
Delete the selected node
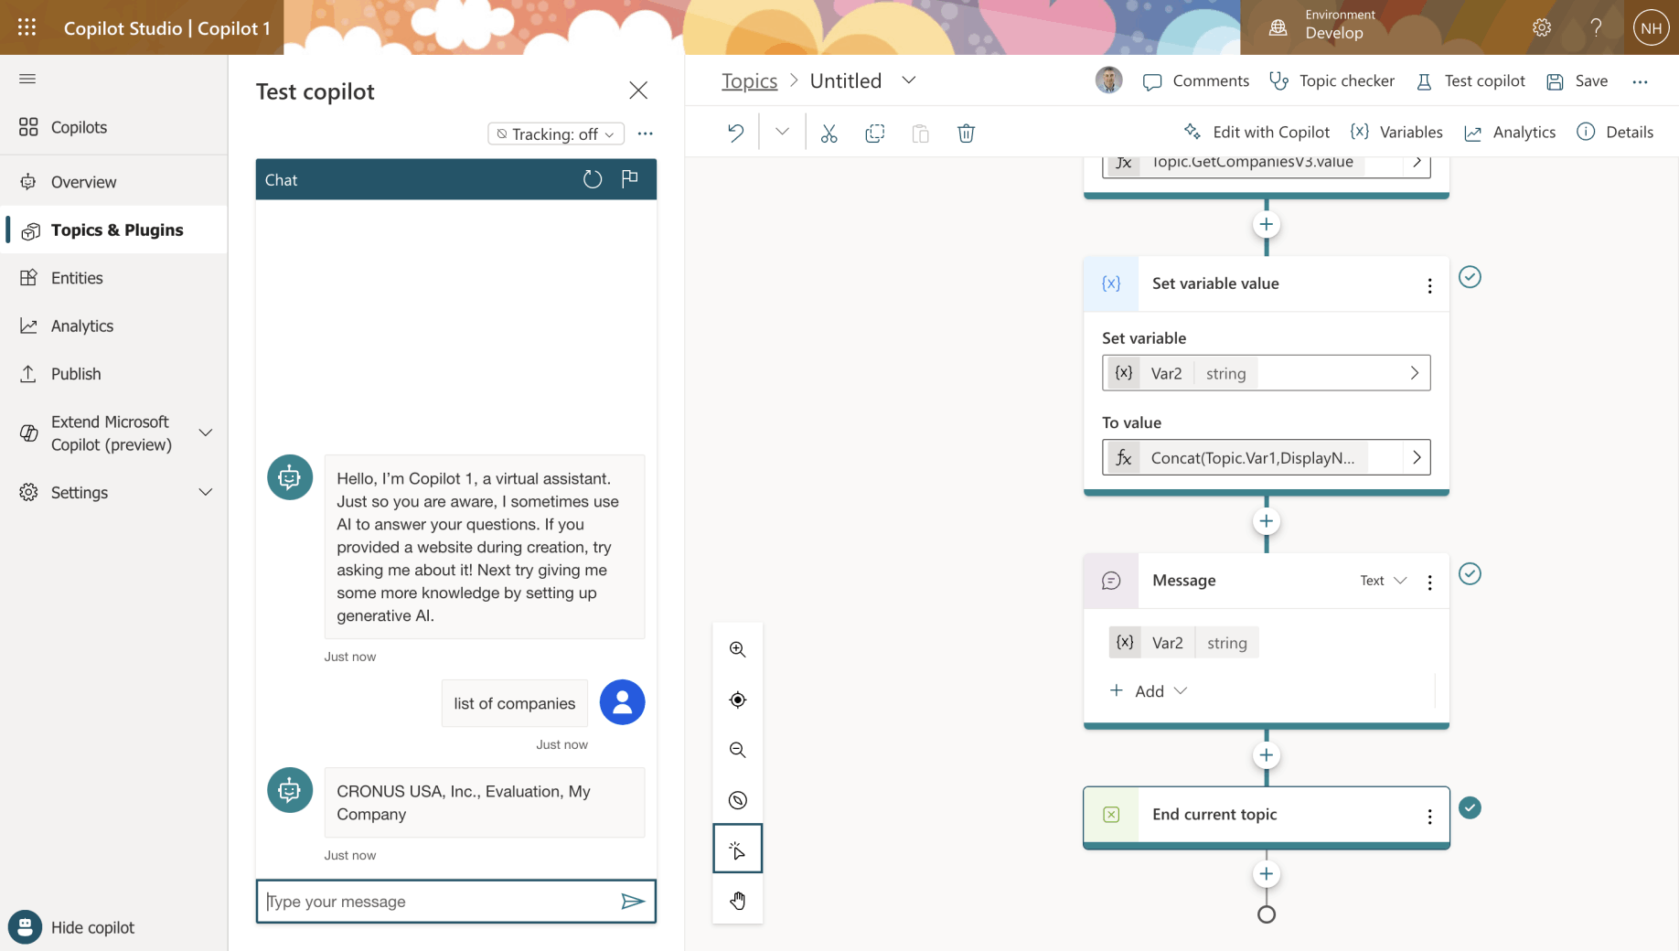[967, 134]
